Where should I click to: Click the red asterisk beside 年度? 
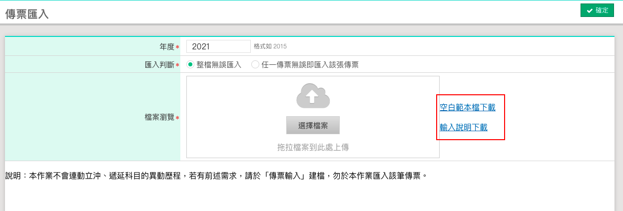(177, 47)
